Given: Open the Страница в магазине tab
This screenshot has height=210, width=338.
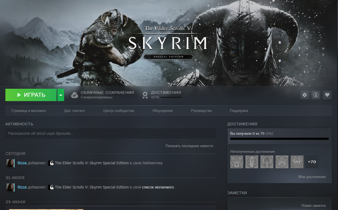Looking at the screenshot, I should 29,111.
